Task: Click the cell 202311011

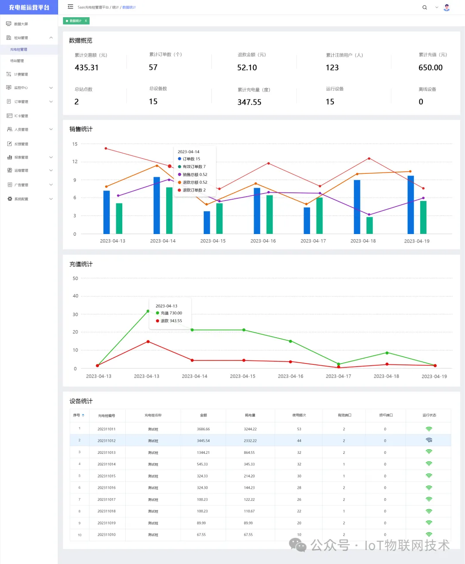Action: (106, 429)
